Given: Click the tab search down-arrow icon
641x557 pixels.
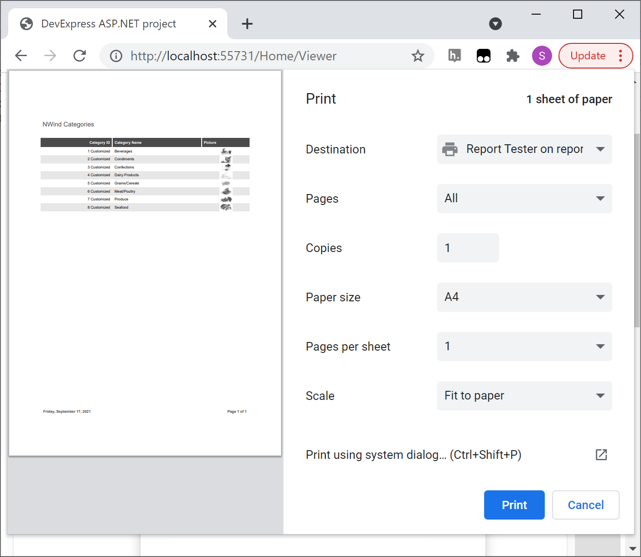Looking at the screenshot, I should (x=495, y=24).
